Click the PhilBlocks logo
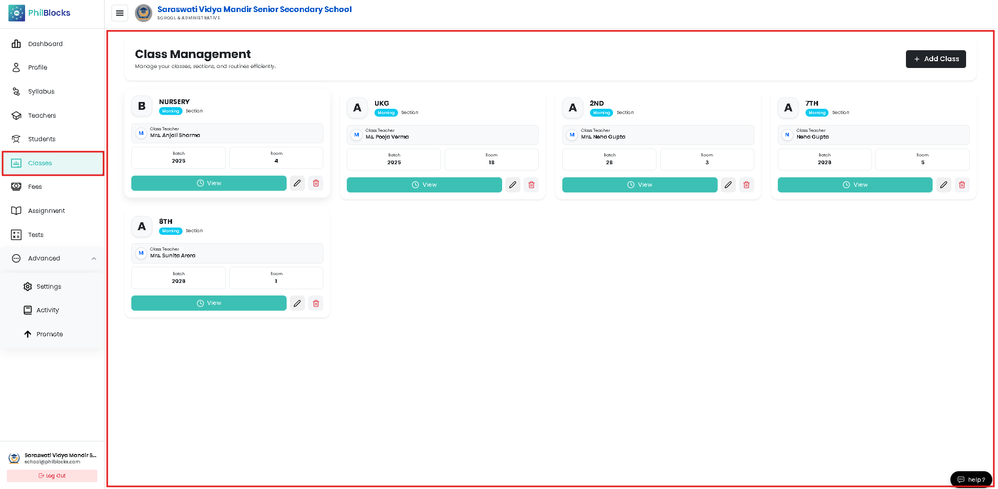The image size is (998, 489). click(x=39, y=13)
